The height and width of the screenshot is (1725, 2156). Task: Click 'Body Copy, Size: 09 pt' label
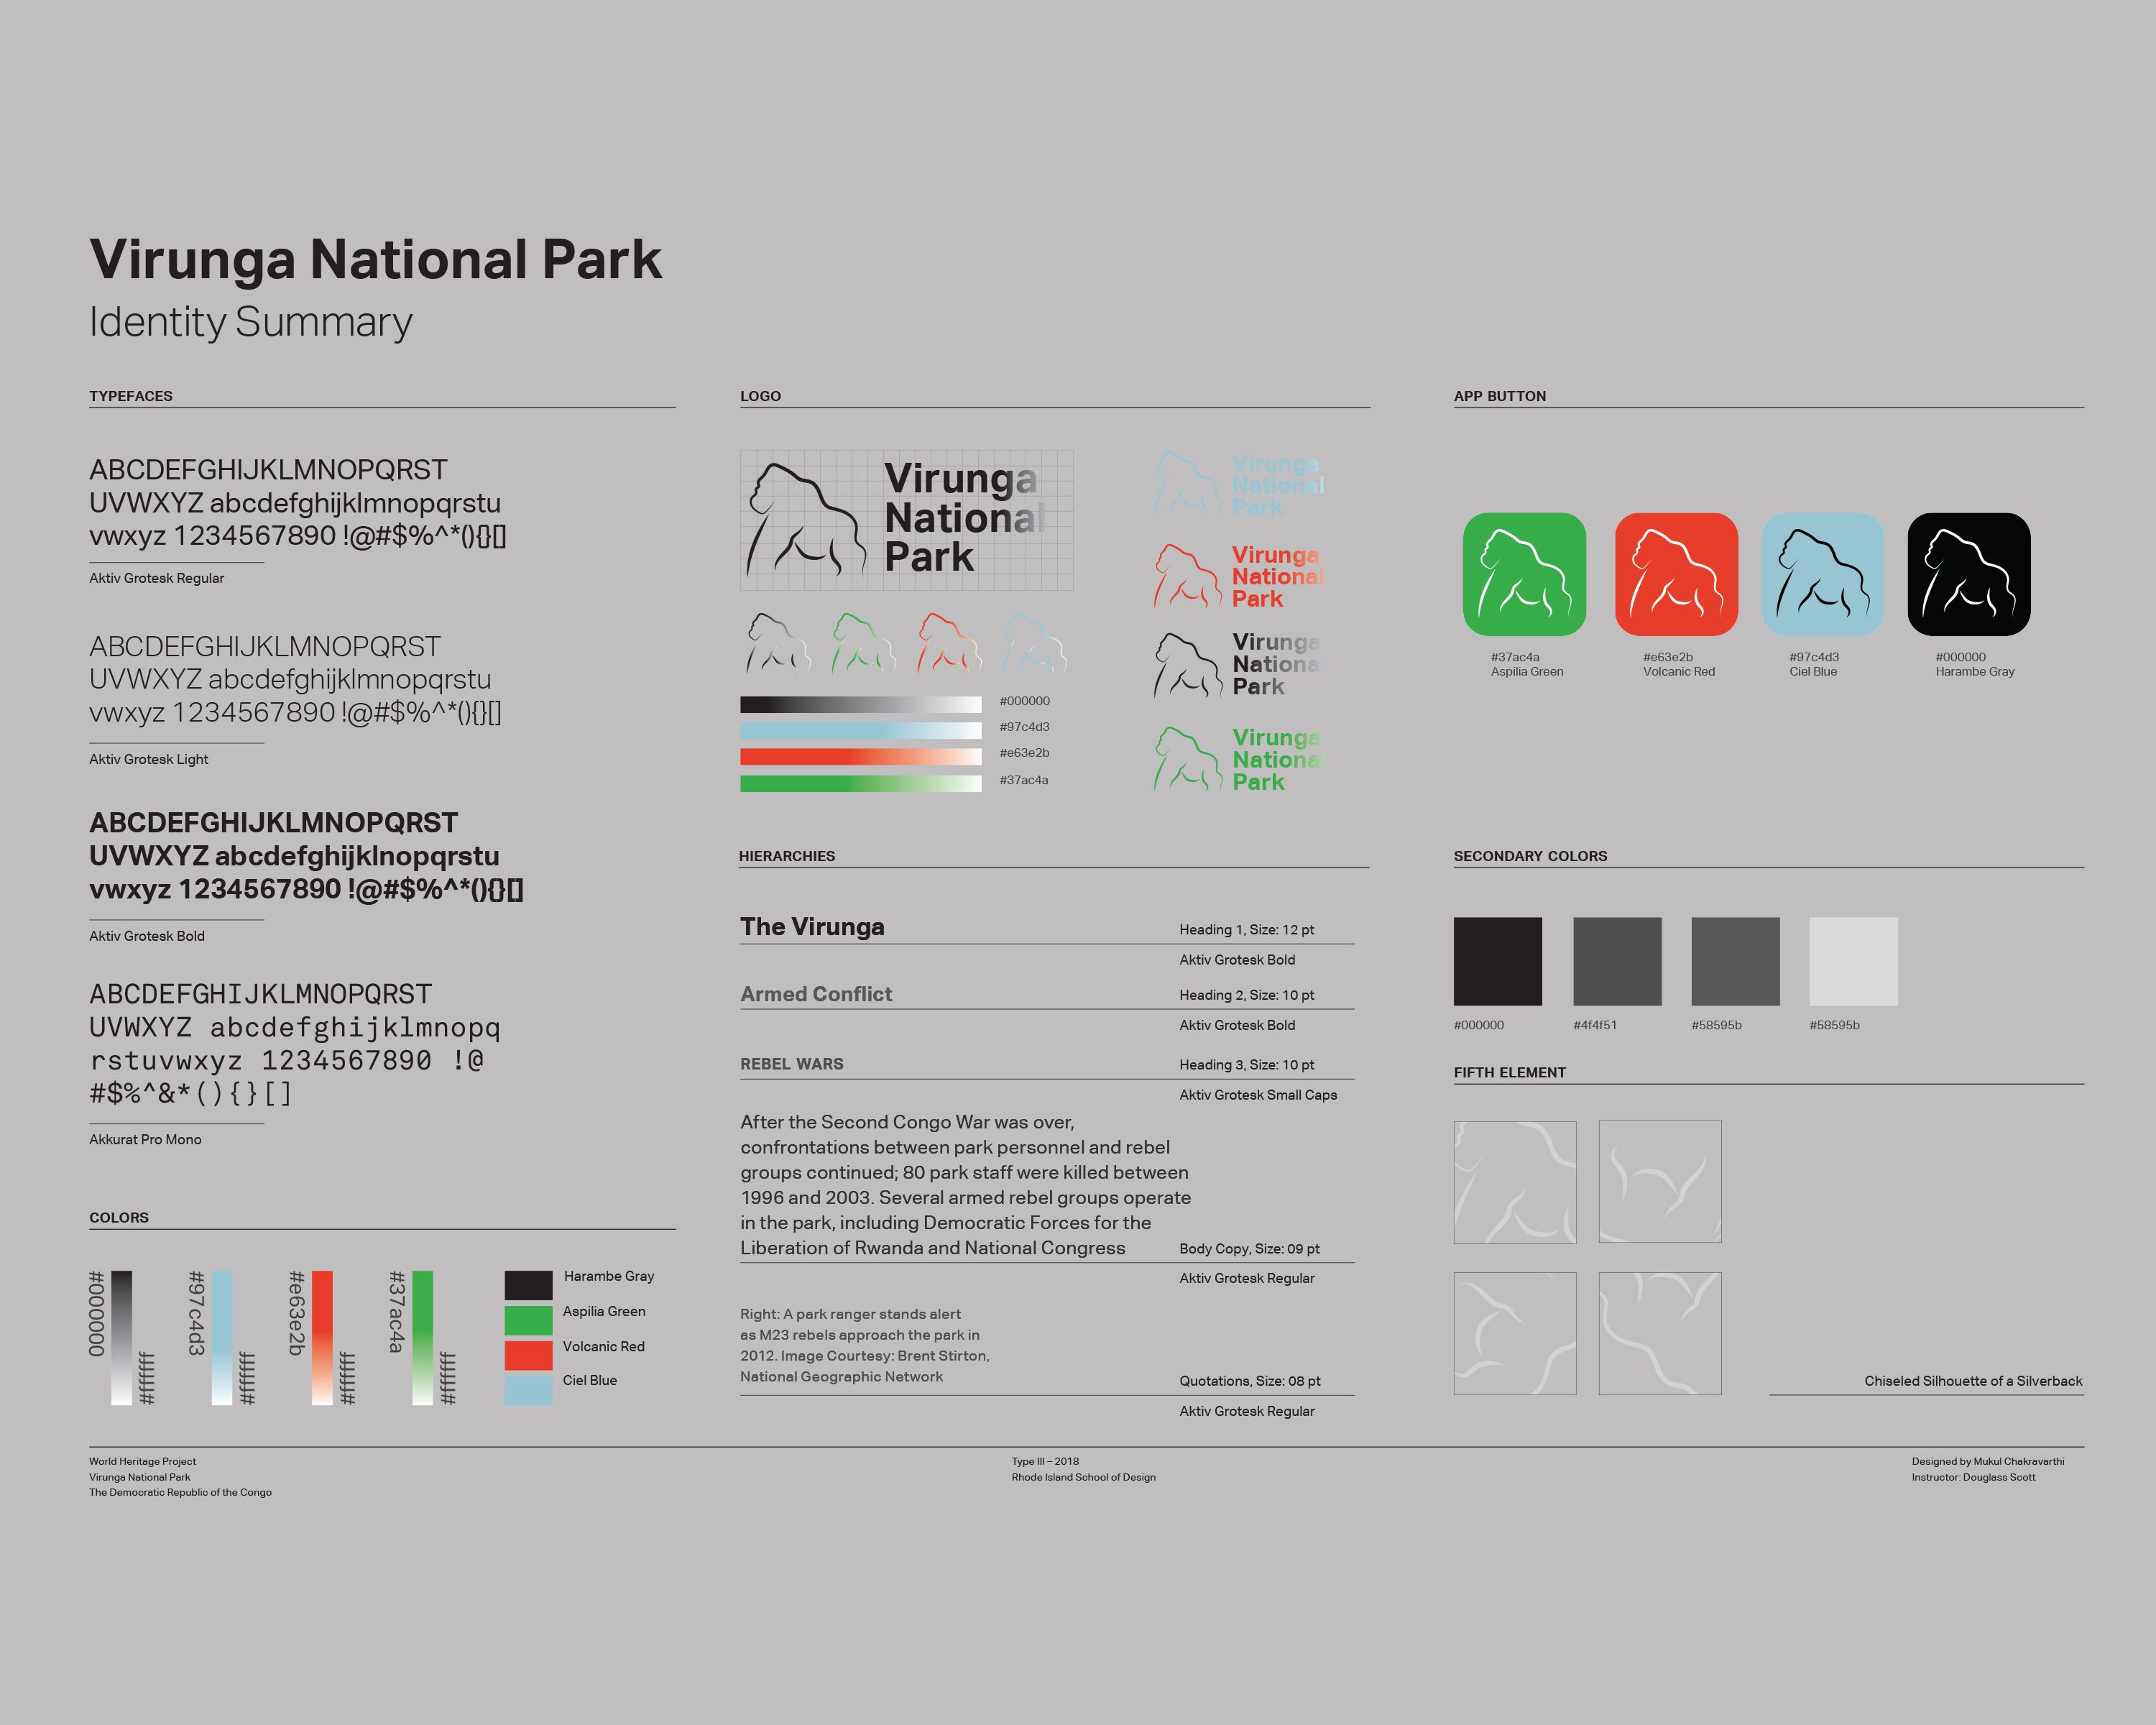click(x=1249, y=1248)
